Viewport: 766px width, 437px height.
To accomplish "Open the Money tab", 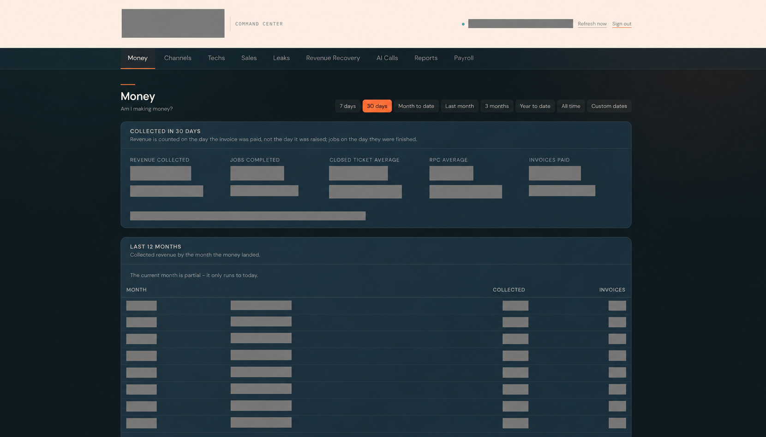I will tap(138, 58).
